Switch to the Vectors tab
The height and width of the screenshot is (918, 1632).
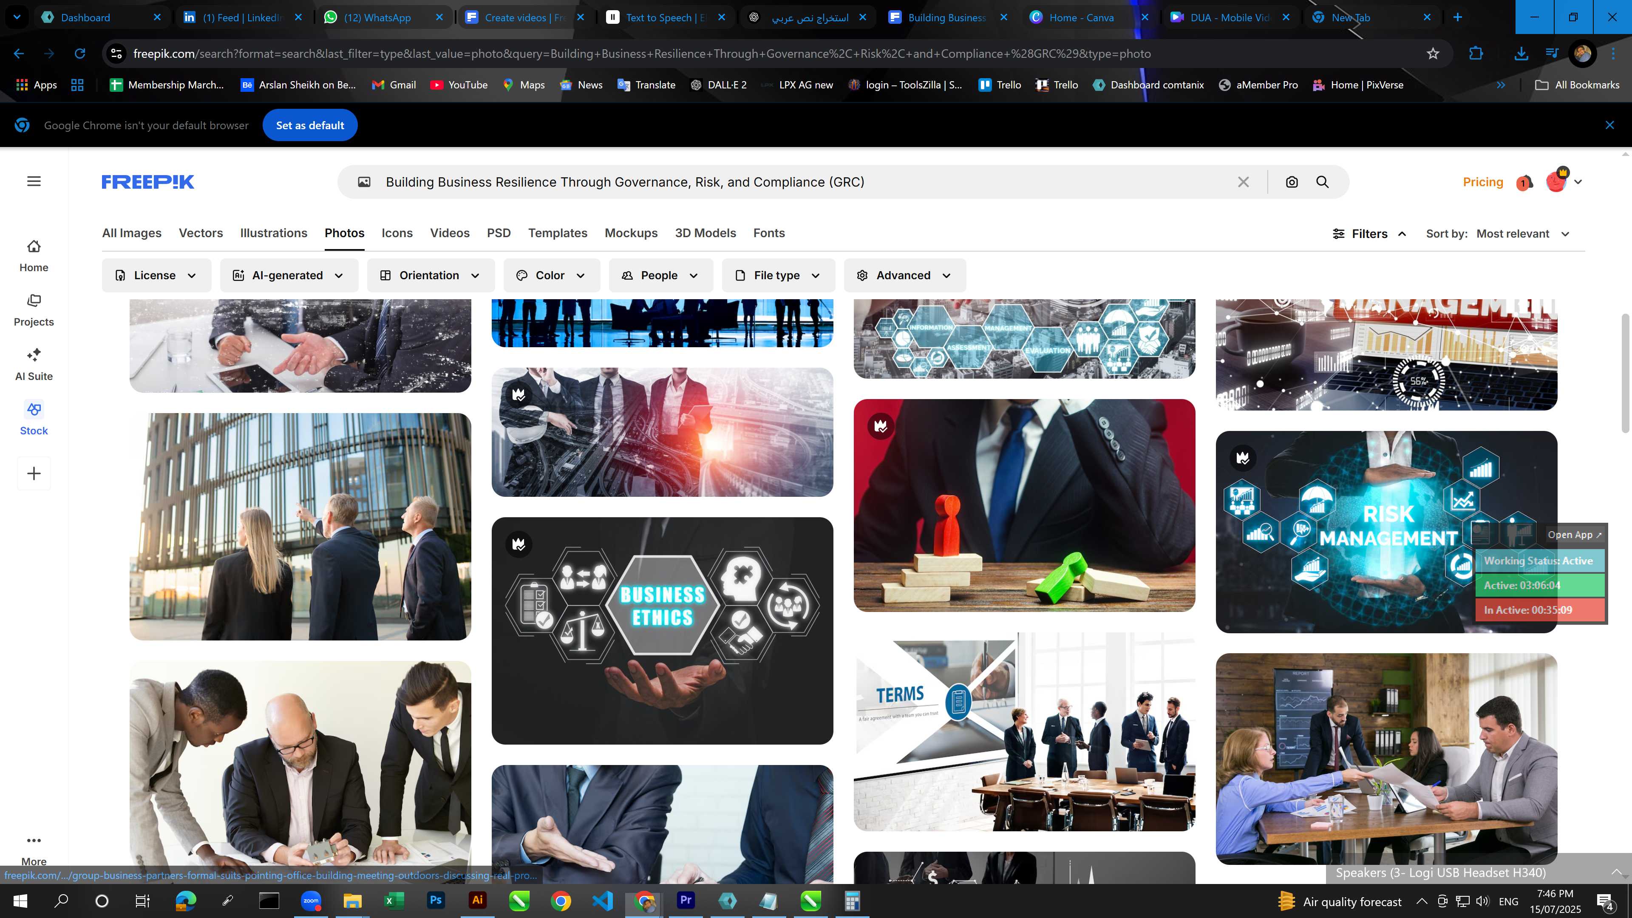tap(201, 233)
